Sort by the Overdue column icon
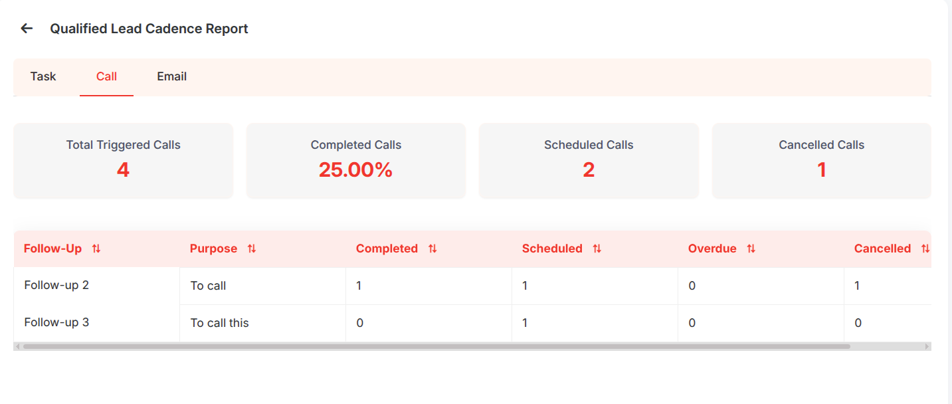This screenshot has height=404, width=952. pos(751,249)
